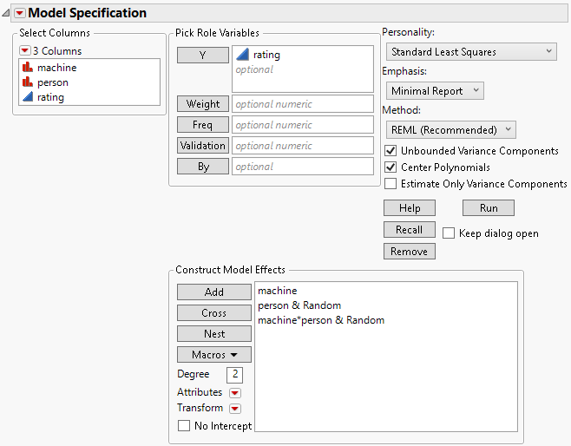571x446 pixels.
Task: Open the Emphasis Minimal Report dropdown
Action: [x=435, y=91]
